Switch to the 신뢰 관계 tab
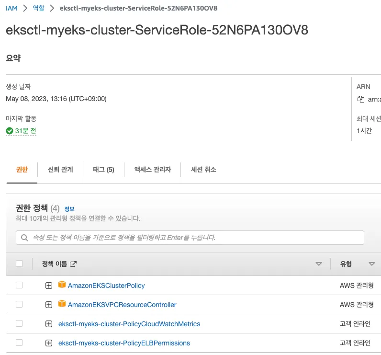 (60, 170)
